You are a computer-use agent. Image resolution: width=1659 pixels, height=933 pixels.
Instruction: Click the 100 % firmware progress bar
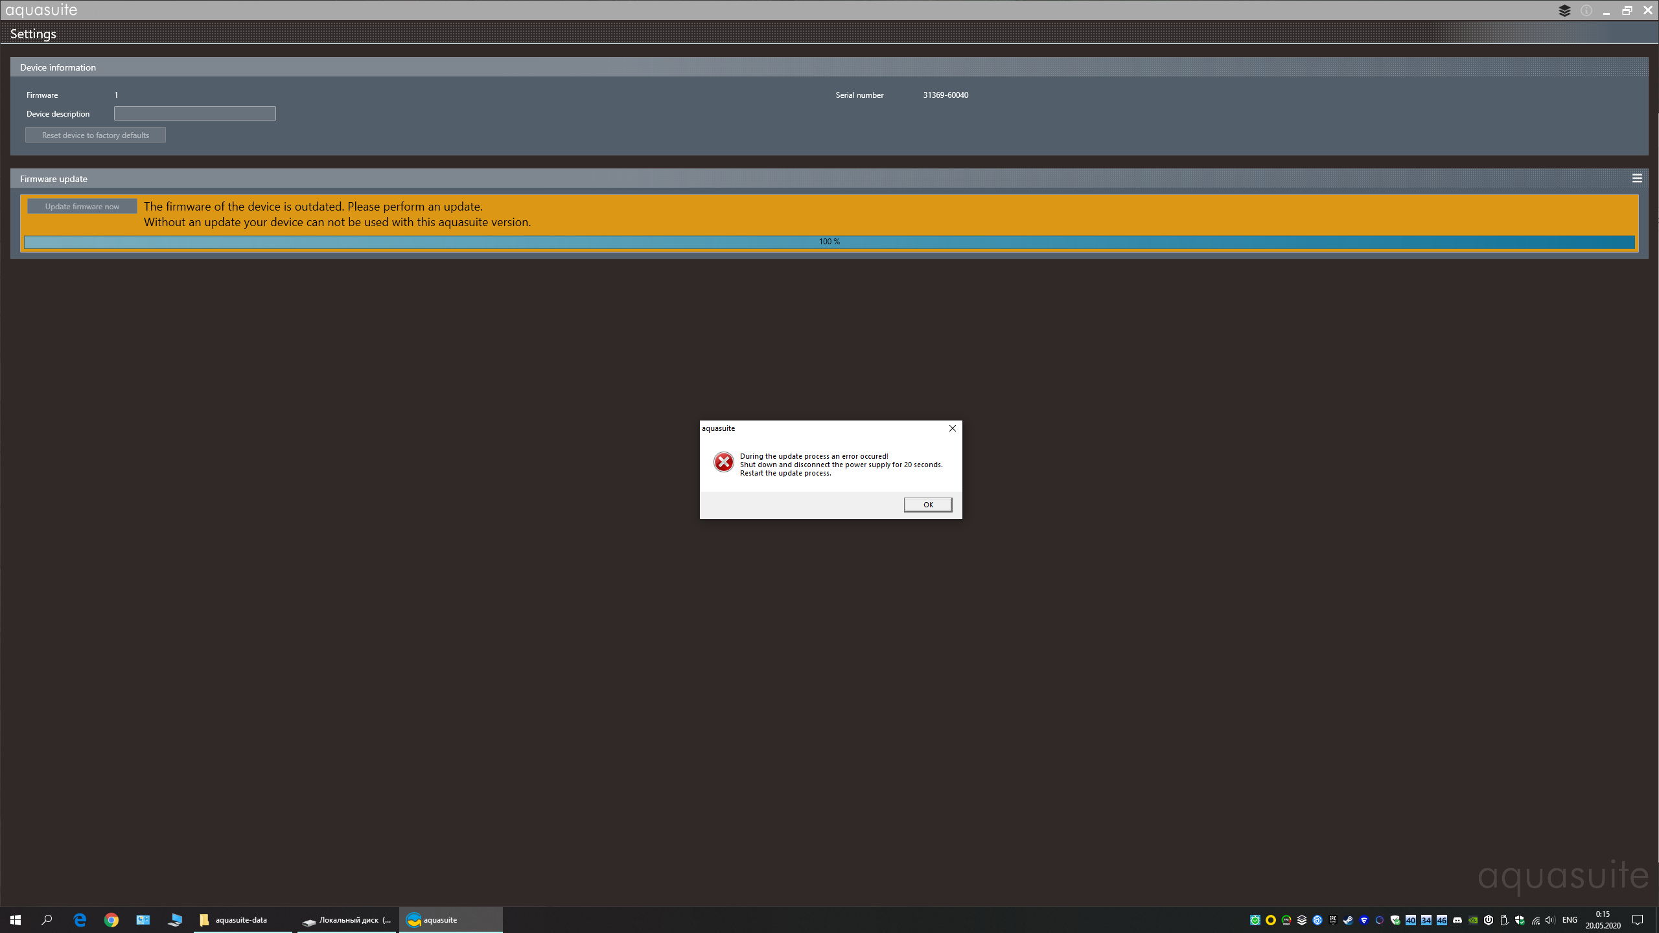(x=829, y=242)
